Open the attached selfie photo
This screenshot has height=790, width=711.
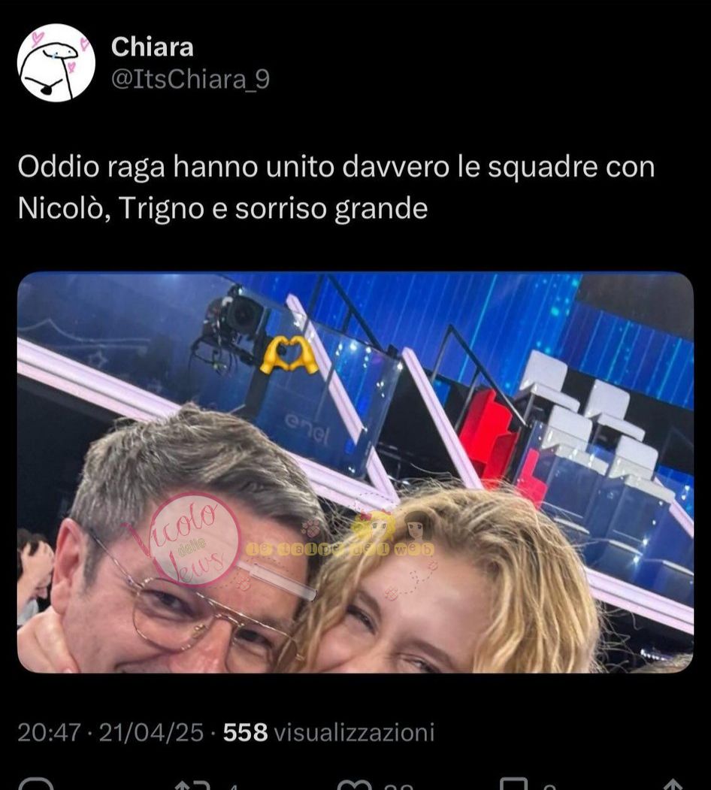pyautogui.click(x=355, y=472)
